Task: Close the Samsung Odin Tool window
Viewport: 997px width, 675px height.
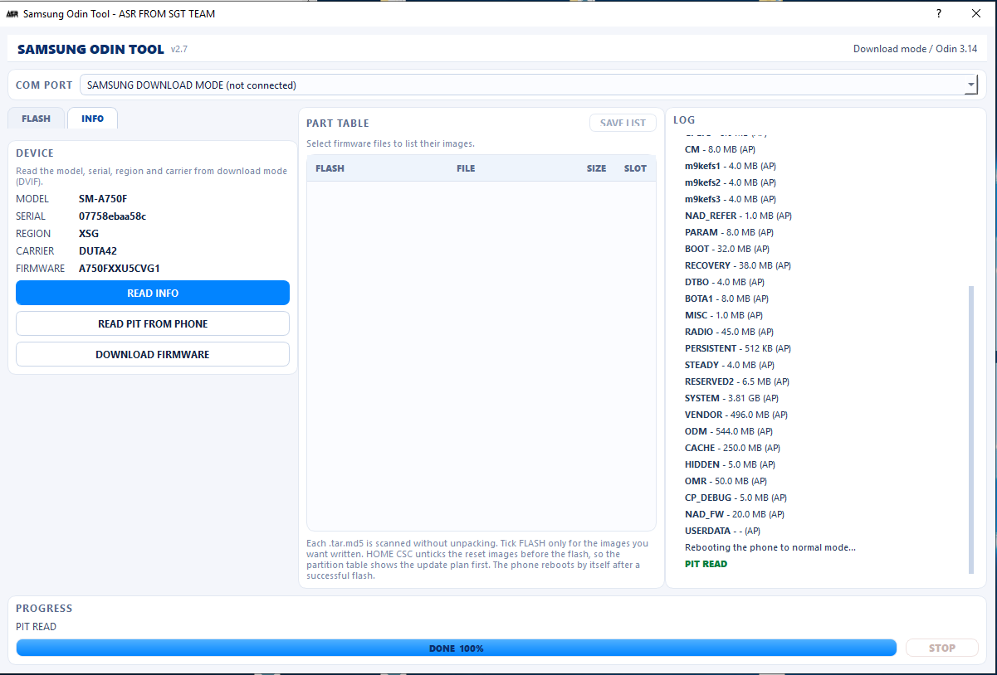Action: coord(976,13)
